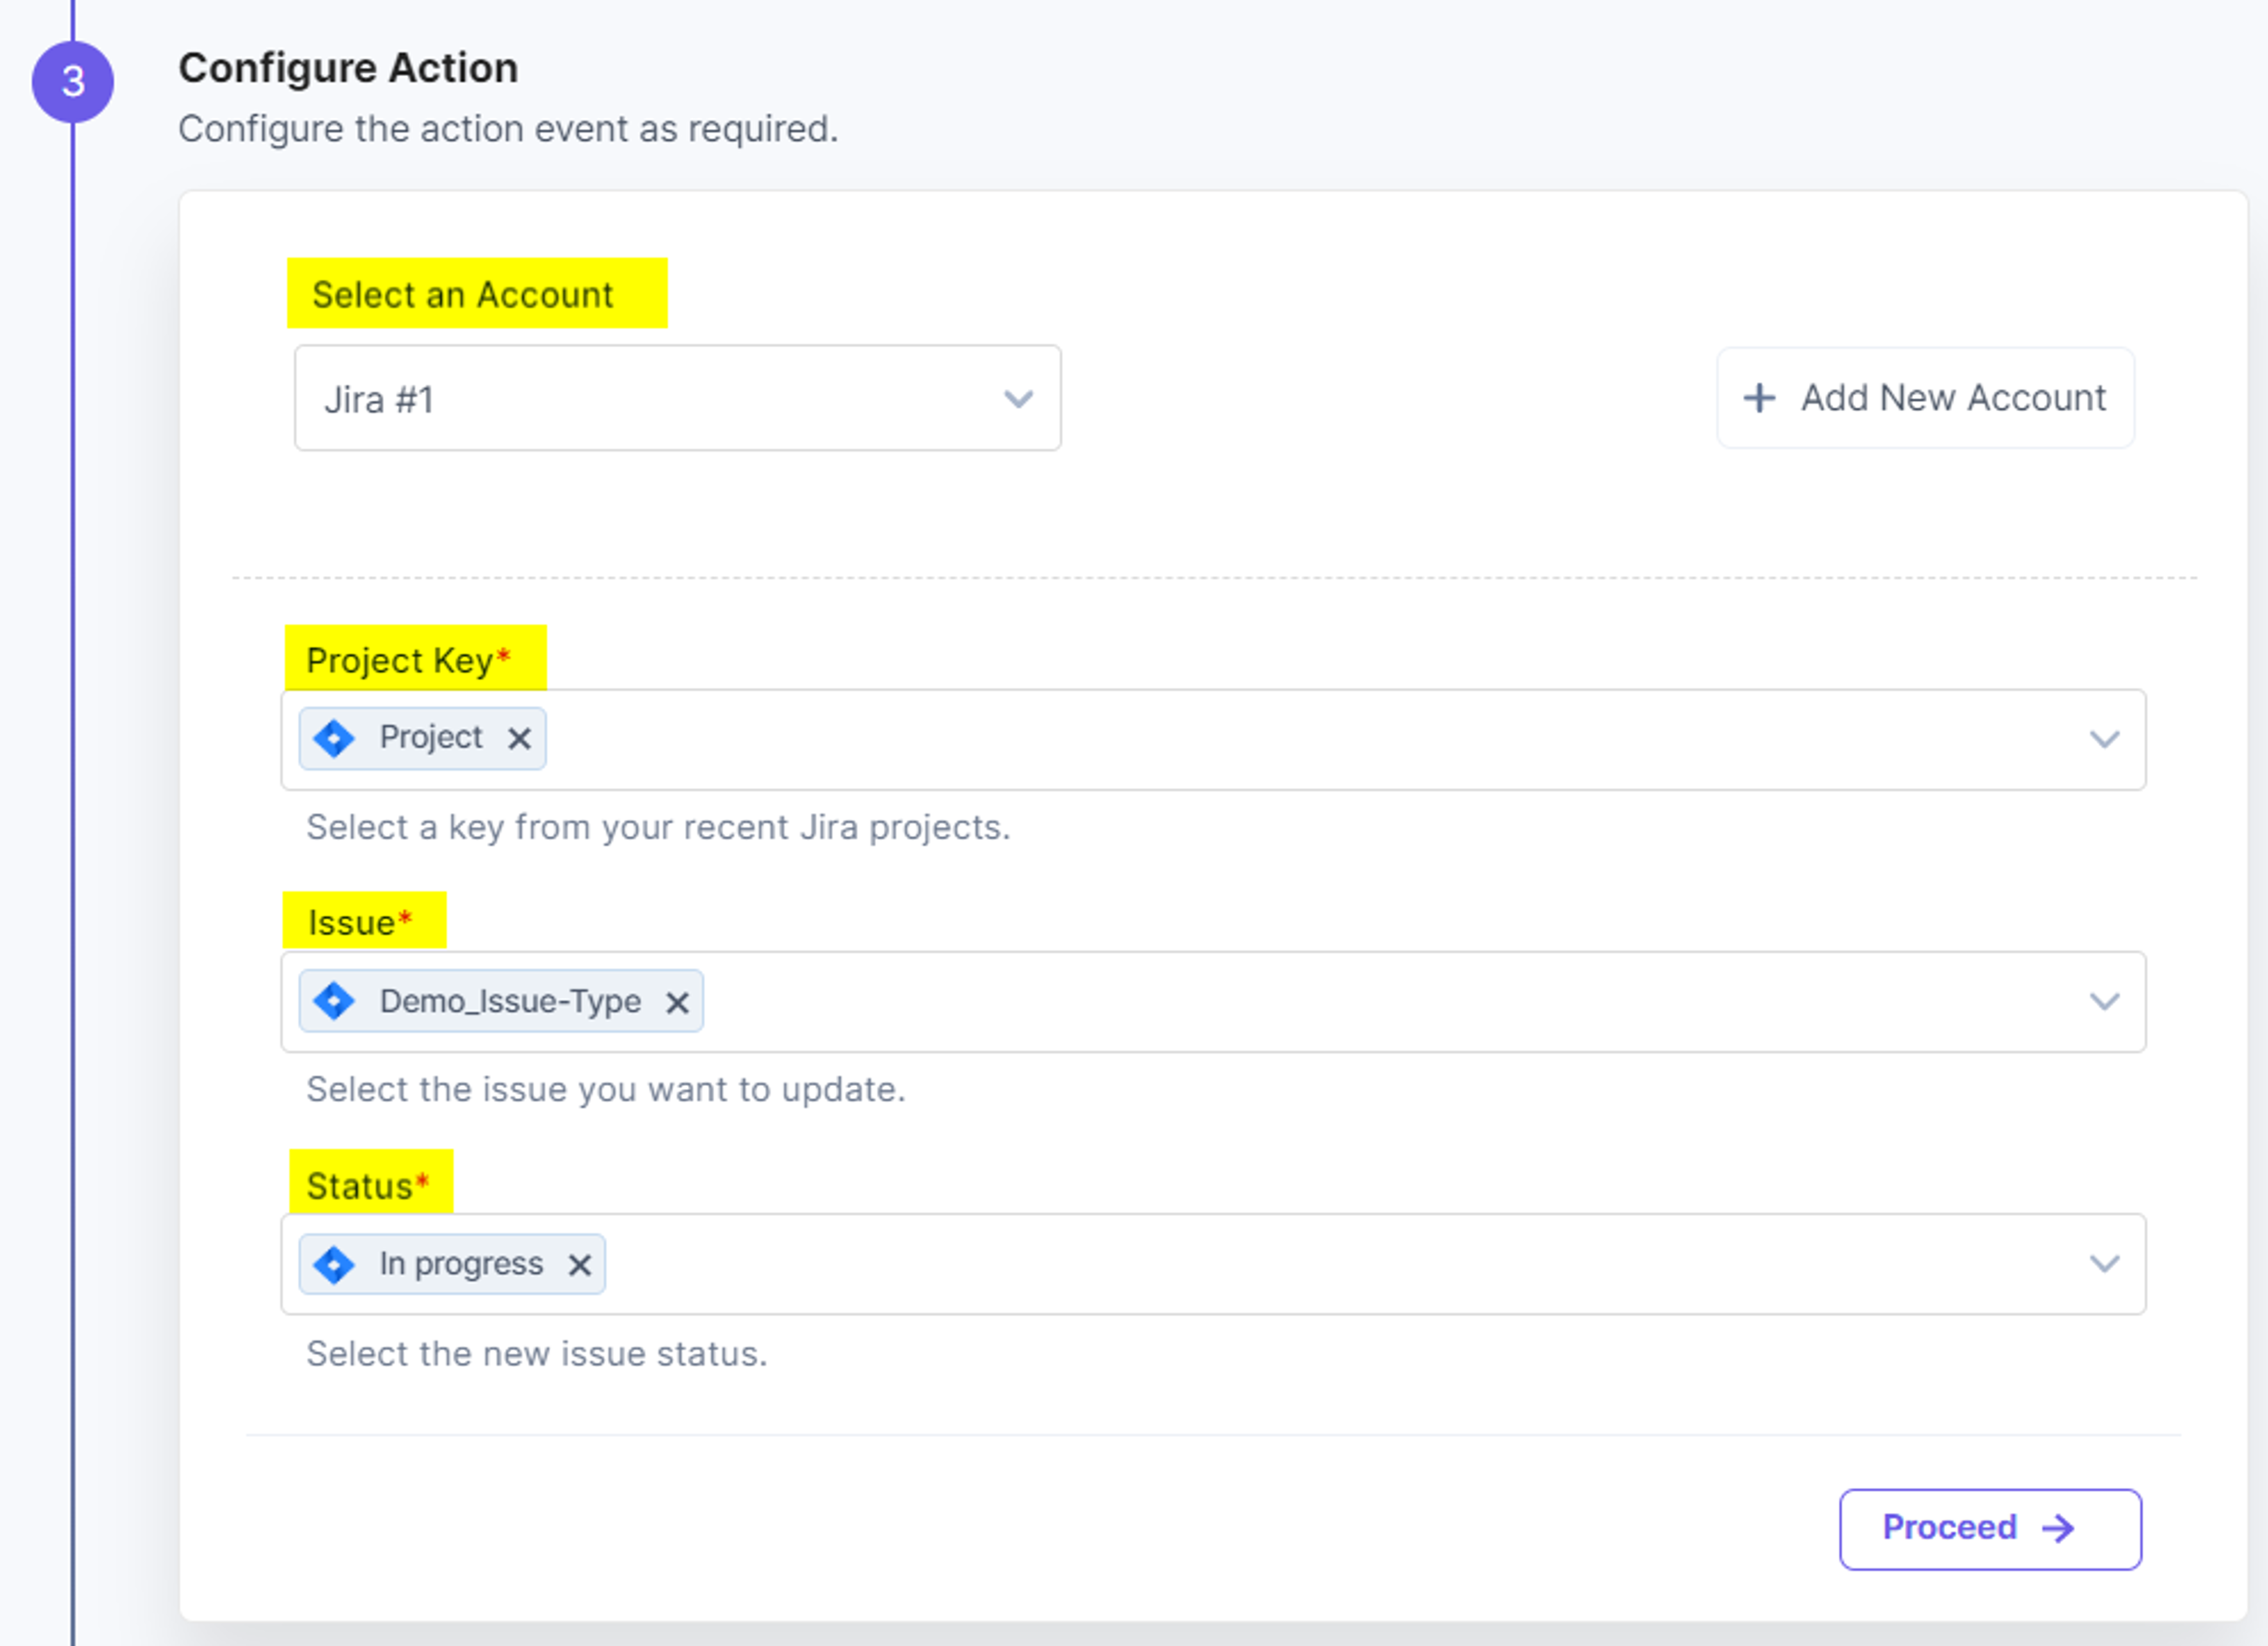This screenshot has width=2268, height=1646.
Task: Click inside the Issue field
Action: pyautogui.click(x=1213, y=1001)
